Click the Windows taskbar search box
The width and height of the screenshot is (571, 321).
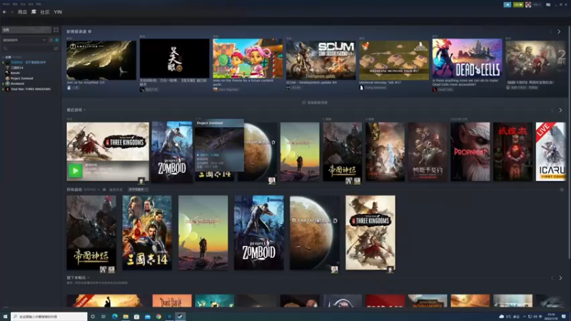point(49,317)
